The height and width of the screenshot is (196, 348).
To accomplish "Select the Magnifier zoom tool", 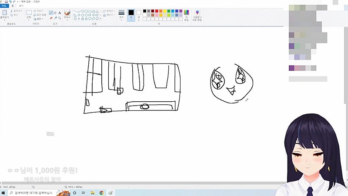I will 60,18.
